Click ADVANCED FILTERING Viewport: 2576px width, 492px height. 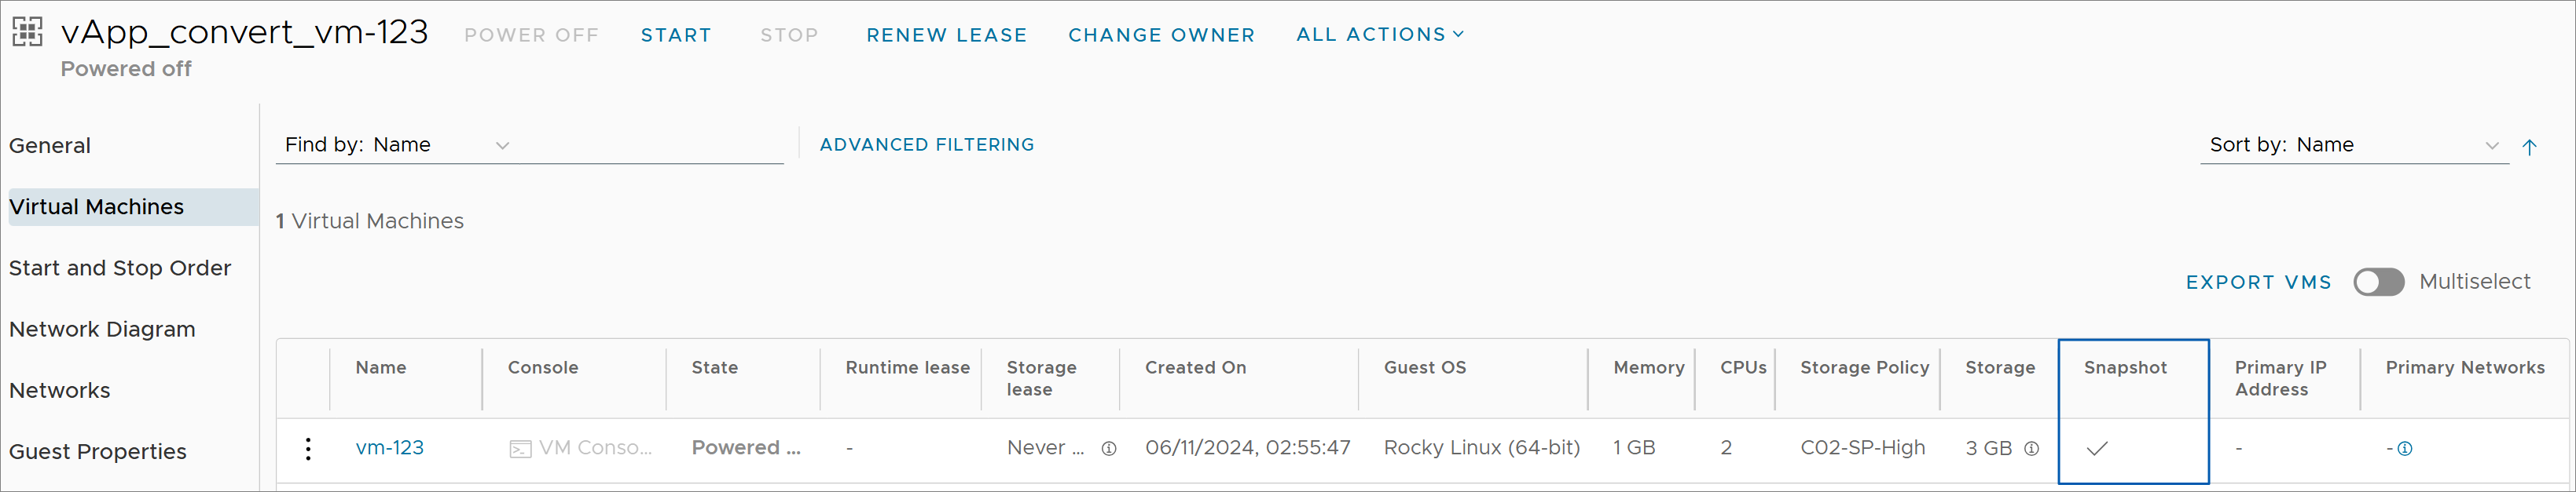pos(927,144)
